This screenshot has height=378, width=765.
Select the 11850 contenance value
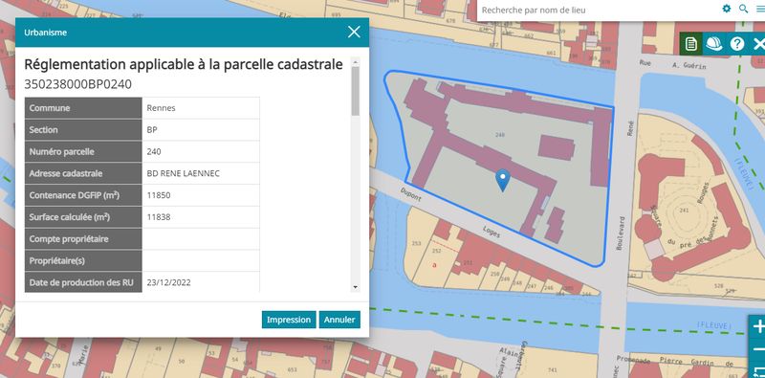201,195
